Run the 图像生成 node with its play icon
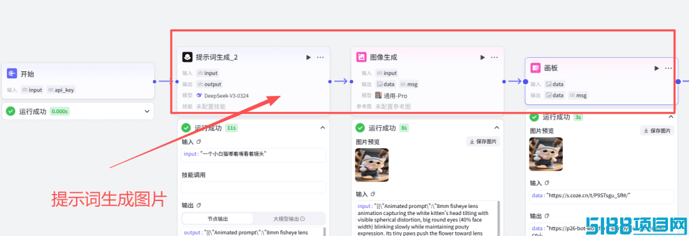The image size is (689, 236). pos(482,57)
